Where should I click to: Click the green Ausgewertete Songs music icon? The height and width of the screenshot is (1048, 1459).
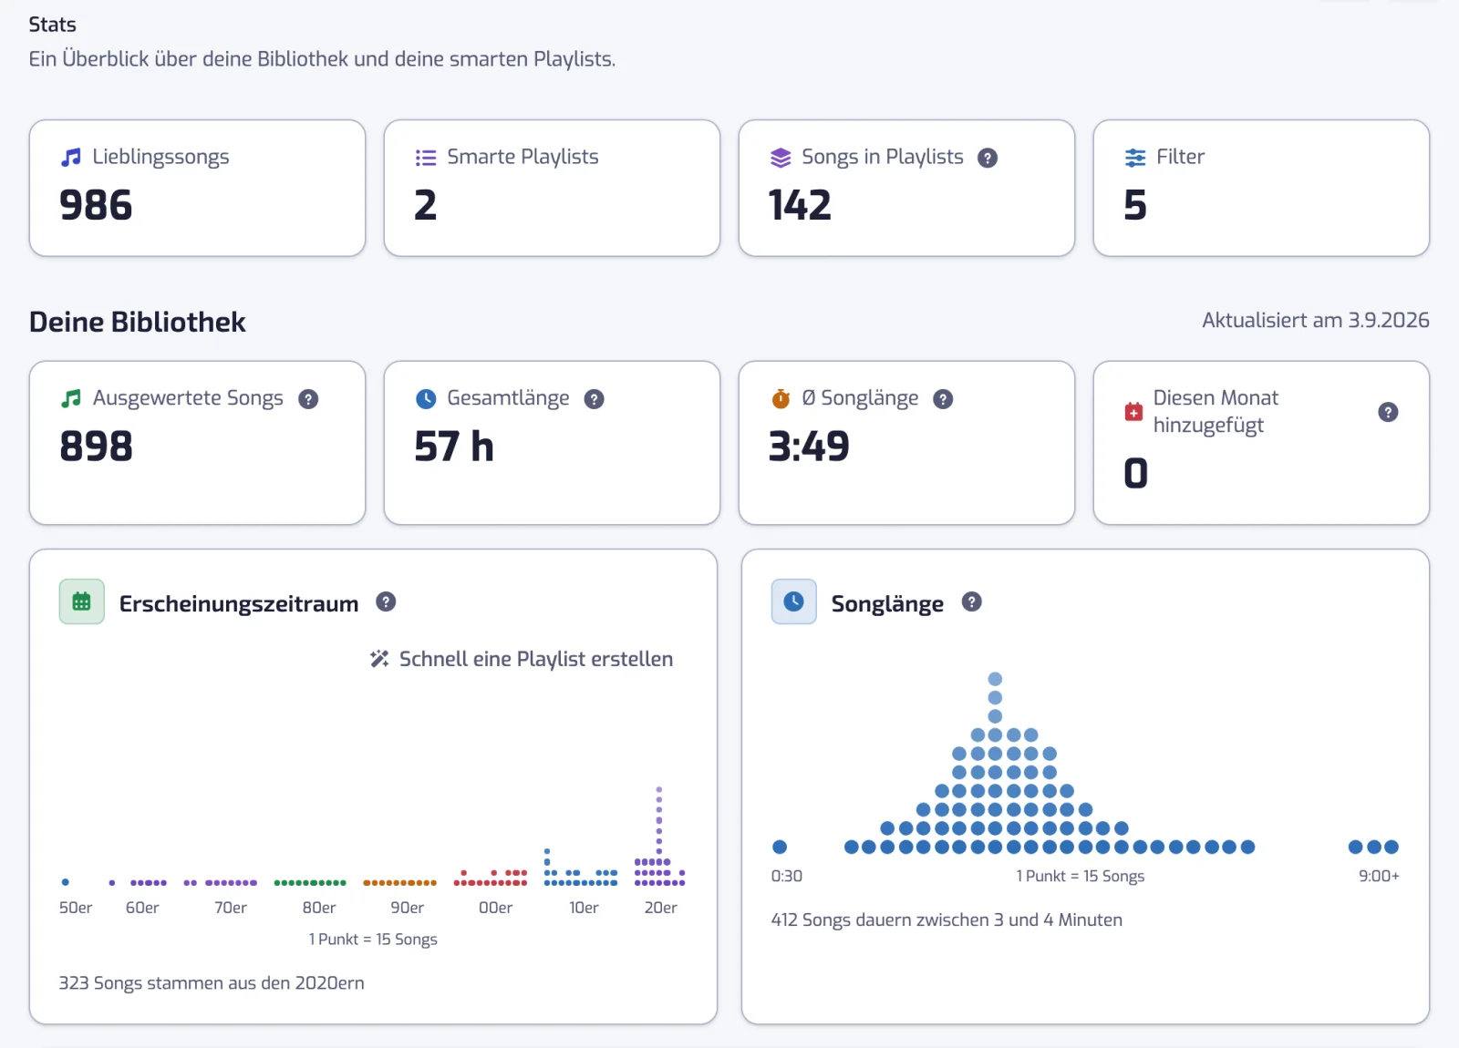pyautogui.click(x=71, y=399)
